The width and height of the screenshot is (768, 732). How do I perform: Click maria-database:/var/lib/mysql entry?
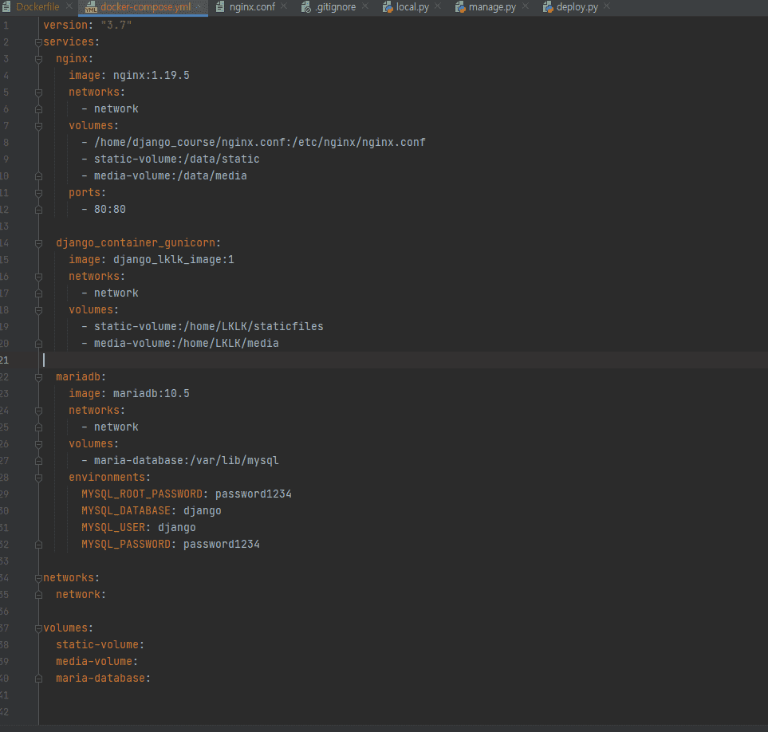186,461
